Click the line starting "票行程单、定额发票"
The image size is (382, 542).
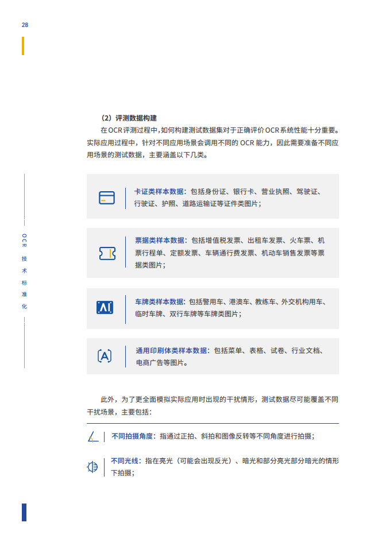click(x=230, y=253)
